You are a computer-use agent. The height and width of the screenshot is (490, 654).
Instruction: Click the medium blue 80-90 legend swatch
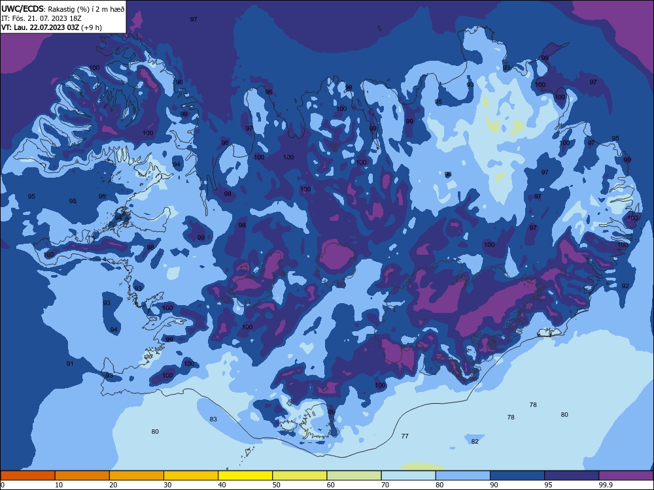point(463,476)
